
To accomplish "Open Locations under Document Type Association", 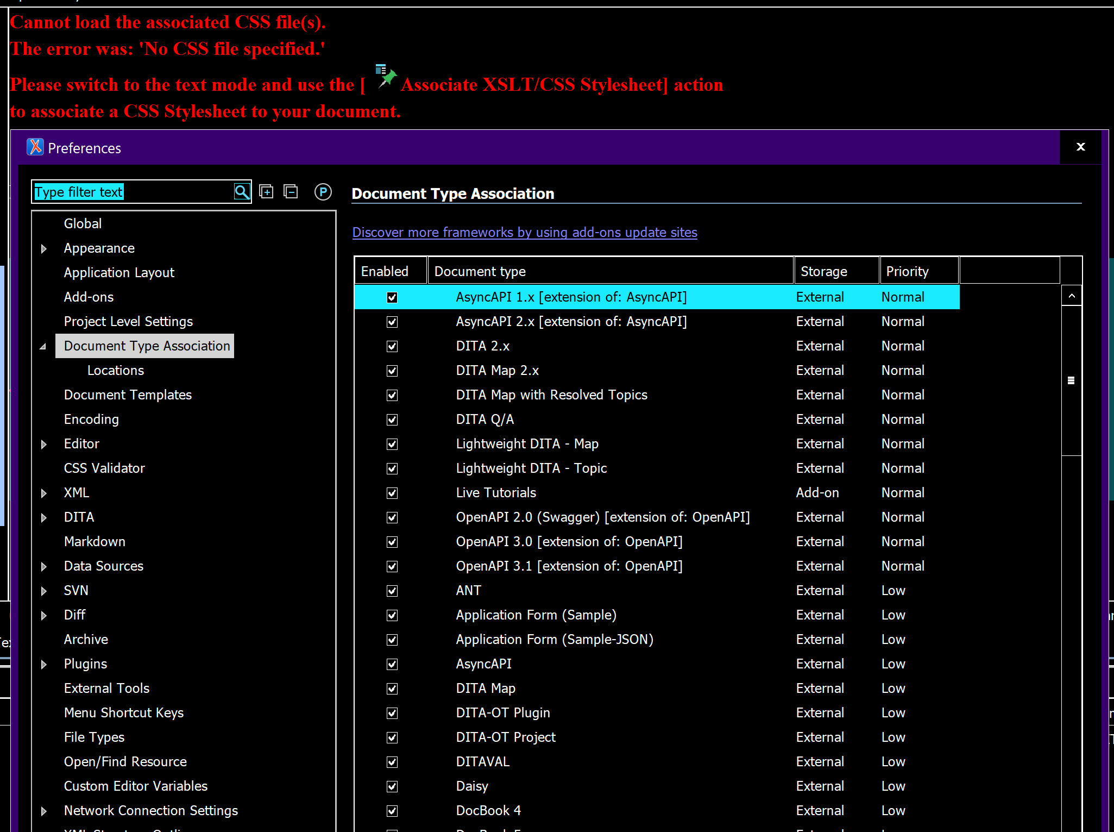I will tap(116, 371).
